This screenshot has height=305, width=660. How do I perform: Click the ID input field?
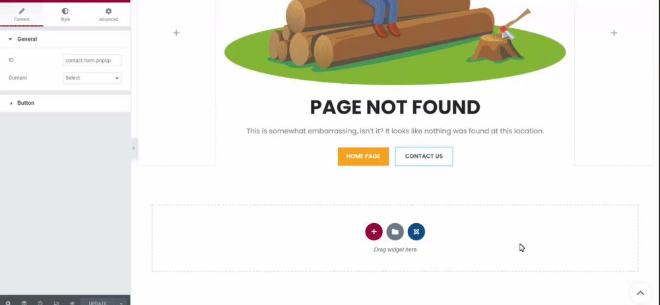pyautogui.click(x=92, y=60)
